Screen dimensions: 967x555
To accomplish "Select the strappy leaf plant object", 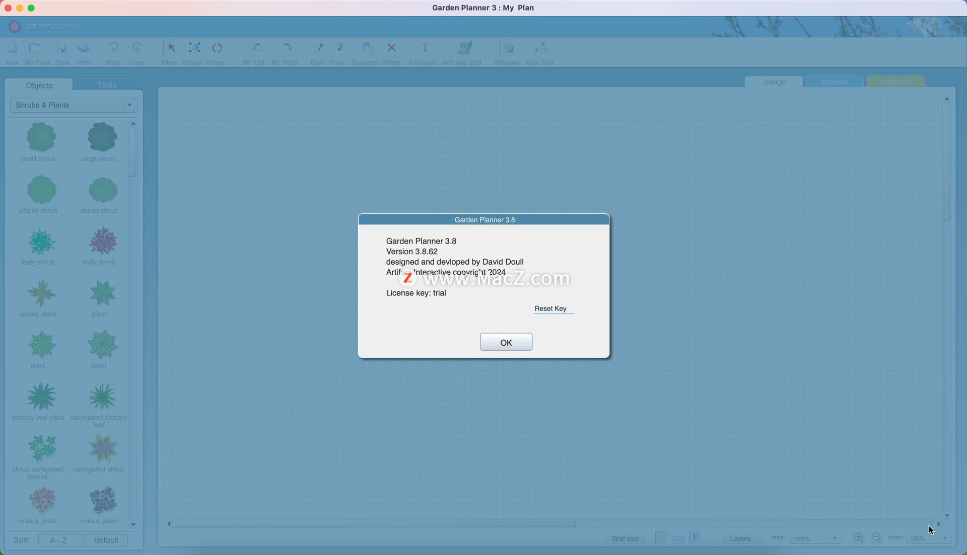I will coord(40,397).
